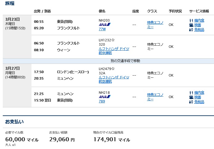Click the ANA logo under NH203

tap(105, 25)
